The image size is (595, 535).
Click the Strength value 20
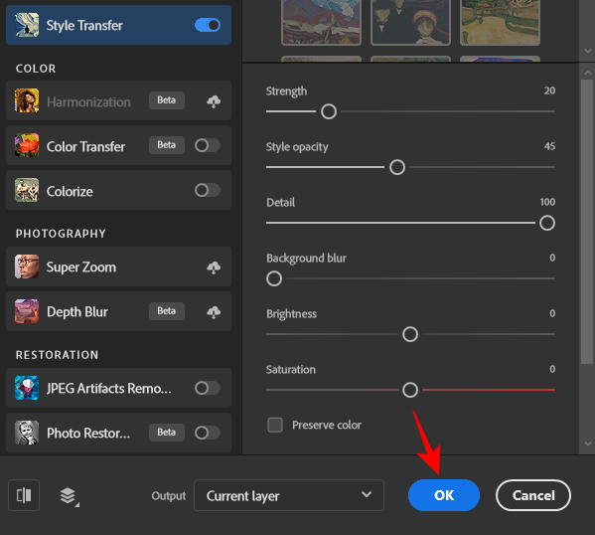pos(549,90)
